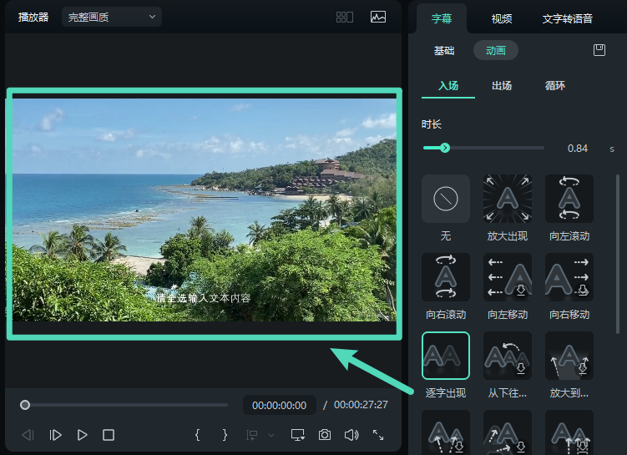Switch to the 视频 tab

(502, 18)
